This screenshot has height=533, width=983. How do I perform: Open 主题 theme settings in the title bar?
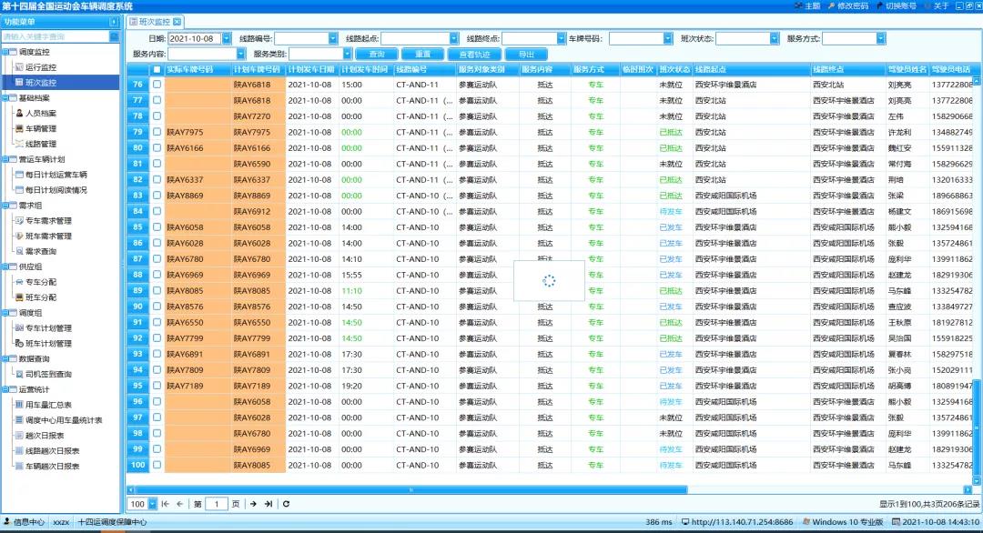[x=797, y=6]
